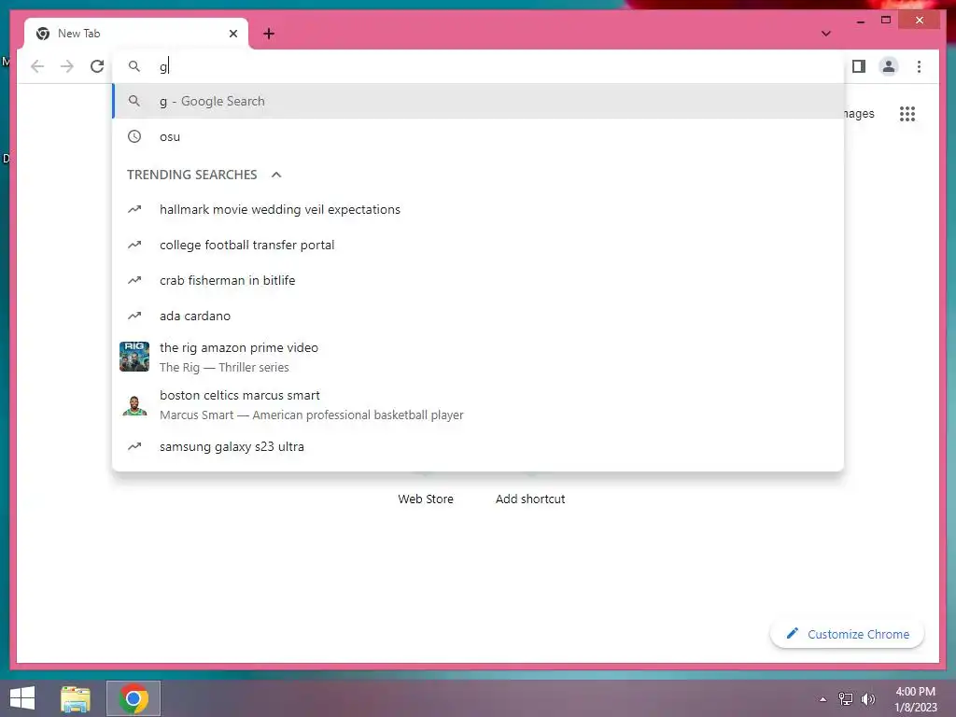Viewport: 956px width, 717px height.
Task: Go back with the back arrow
Action: point(37,66)
